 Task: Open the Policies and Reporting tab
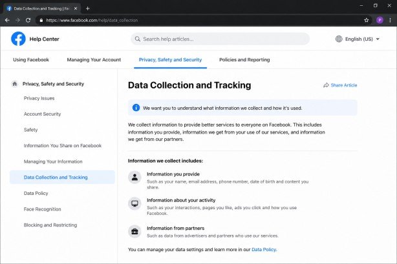click(244, 59)
